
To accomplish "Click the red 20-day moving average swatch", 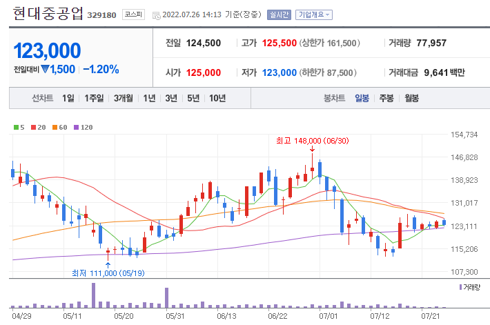I will pyautogui.click(x=33, y=127).
